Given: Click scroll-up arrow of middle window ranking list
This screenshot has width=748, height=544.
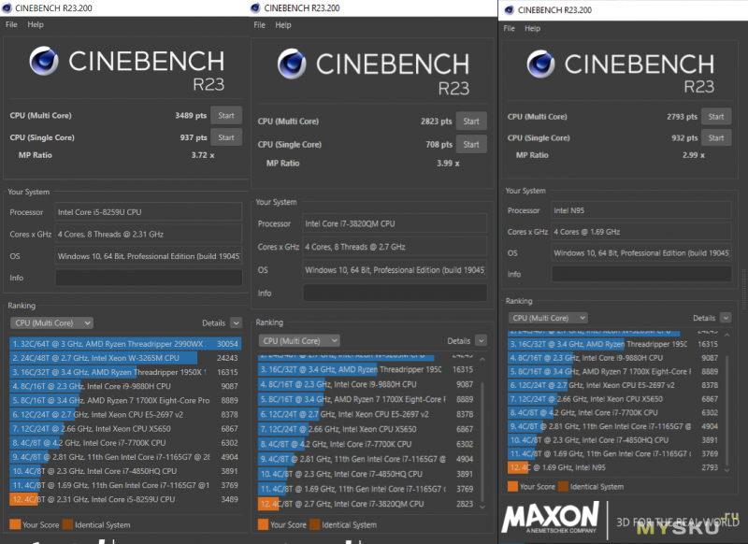Looking at the screenshot, I should pyautogui.click(x=482, y=360).
